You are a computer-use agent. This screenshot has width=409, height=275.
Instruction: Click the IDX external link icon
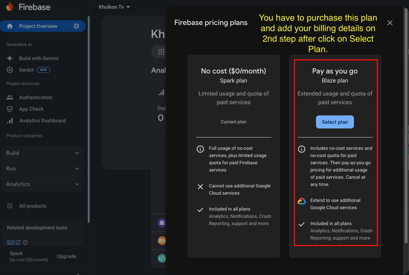[18, 242]
